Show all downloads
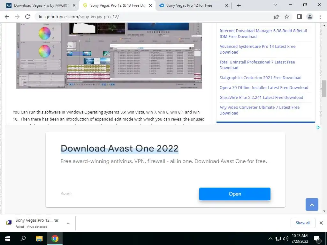Screen dimensions: 327x245 coord(303,223)
